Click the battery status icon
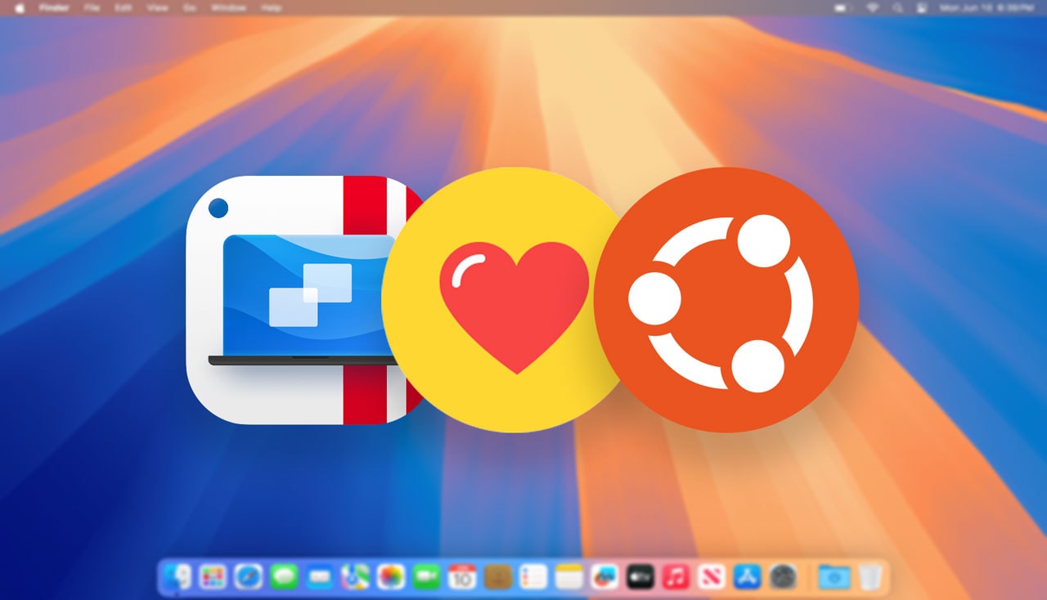Screen dimensions: 1047x600 [x=843, y=7]
